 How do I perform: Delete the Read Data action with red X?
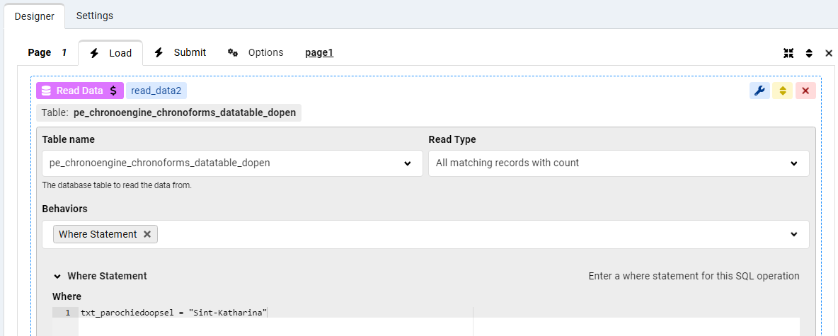tap(805, 91)
